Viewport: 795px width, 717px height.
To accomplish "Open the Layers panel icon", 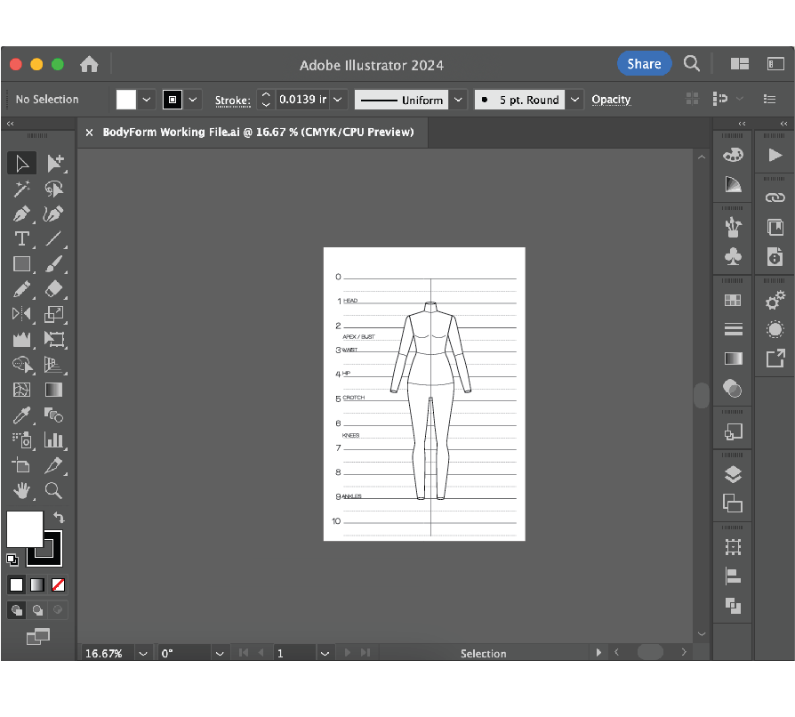I will tap(732, 474).
